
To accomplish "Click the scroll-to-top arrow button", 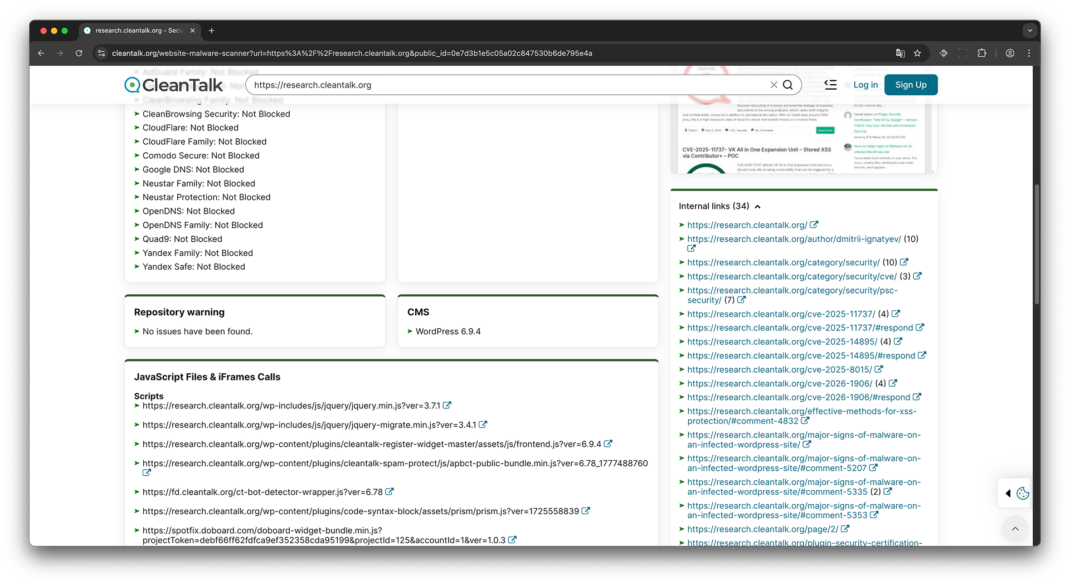I will click(1015, 529).
